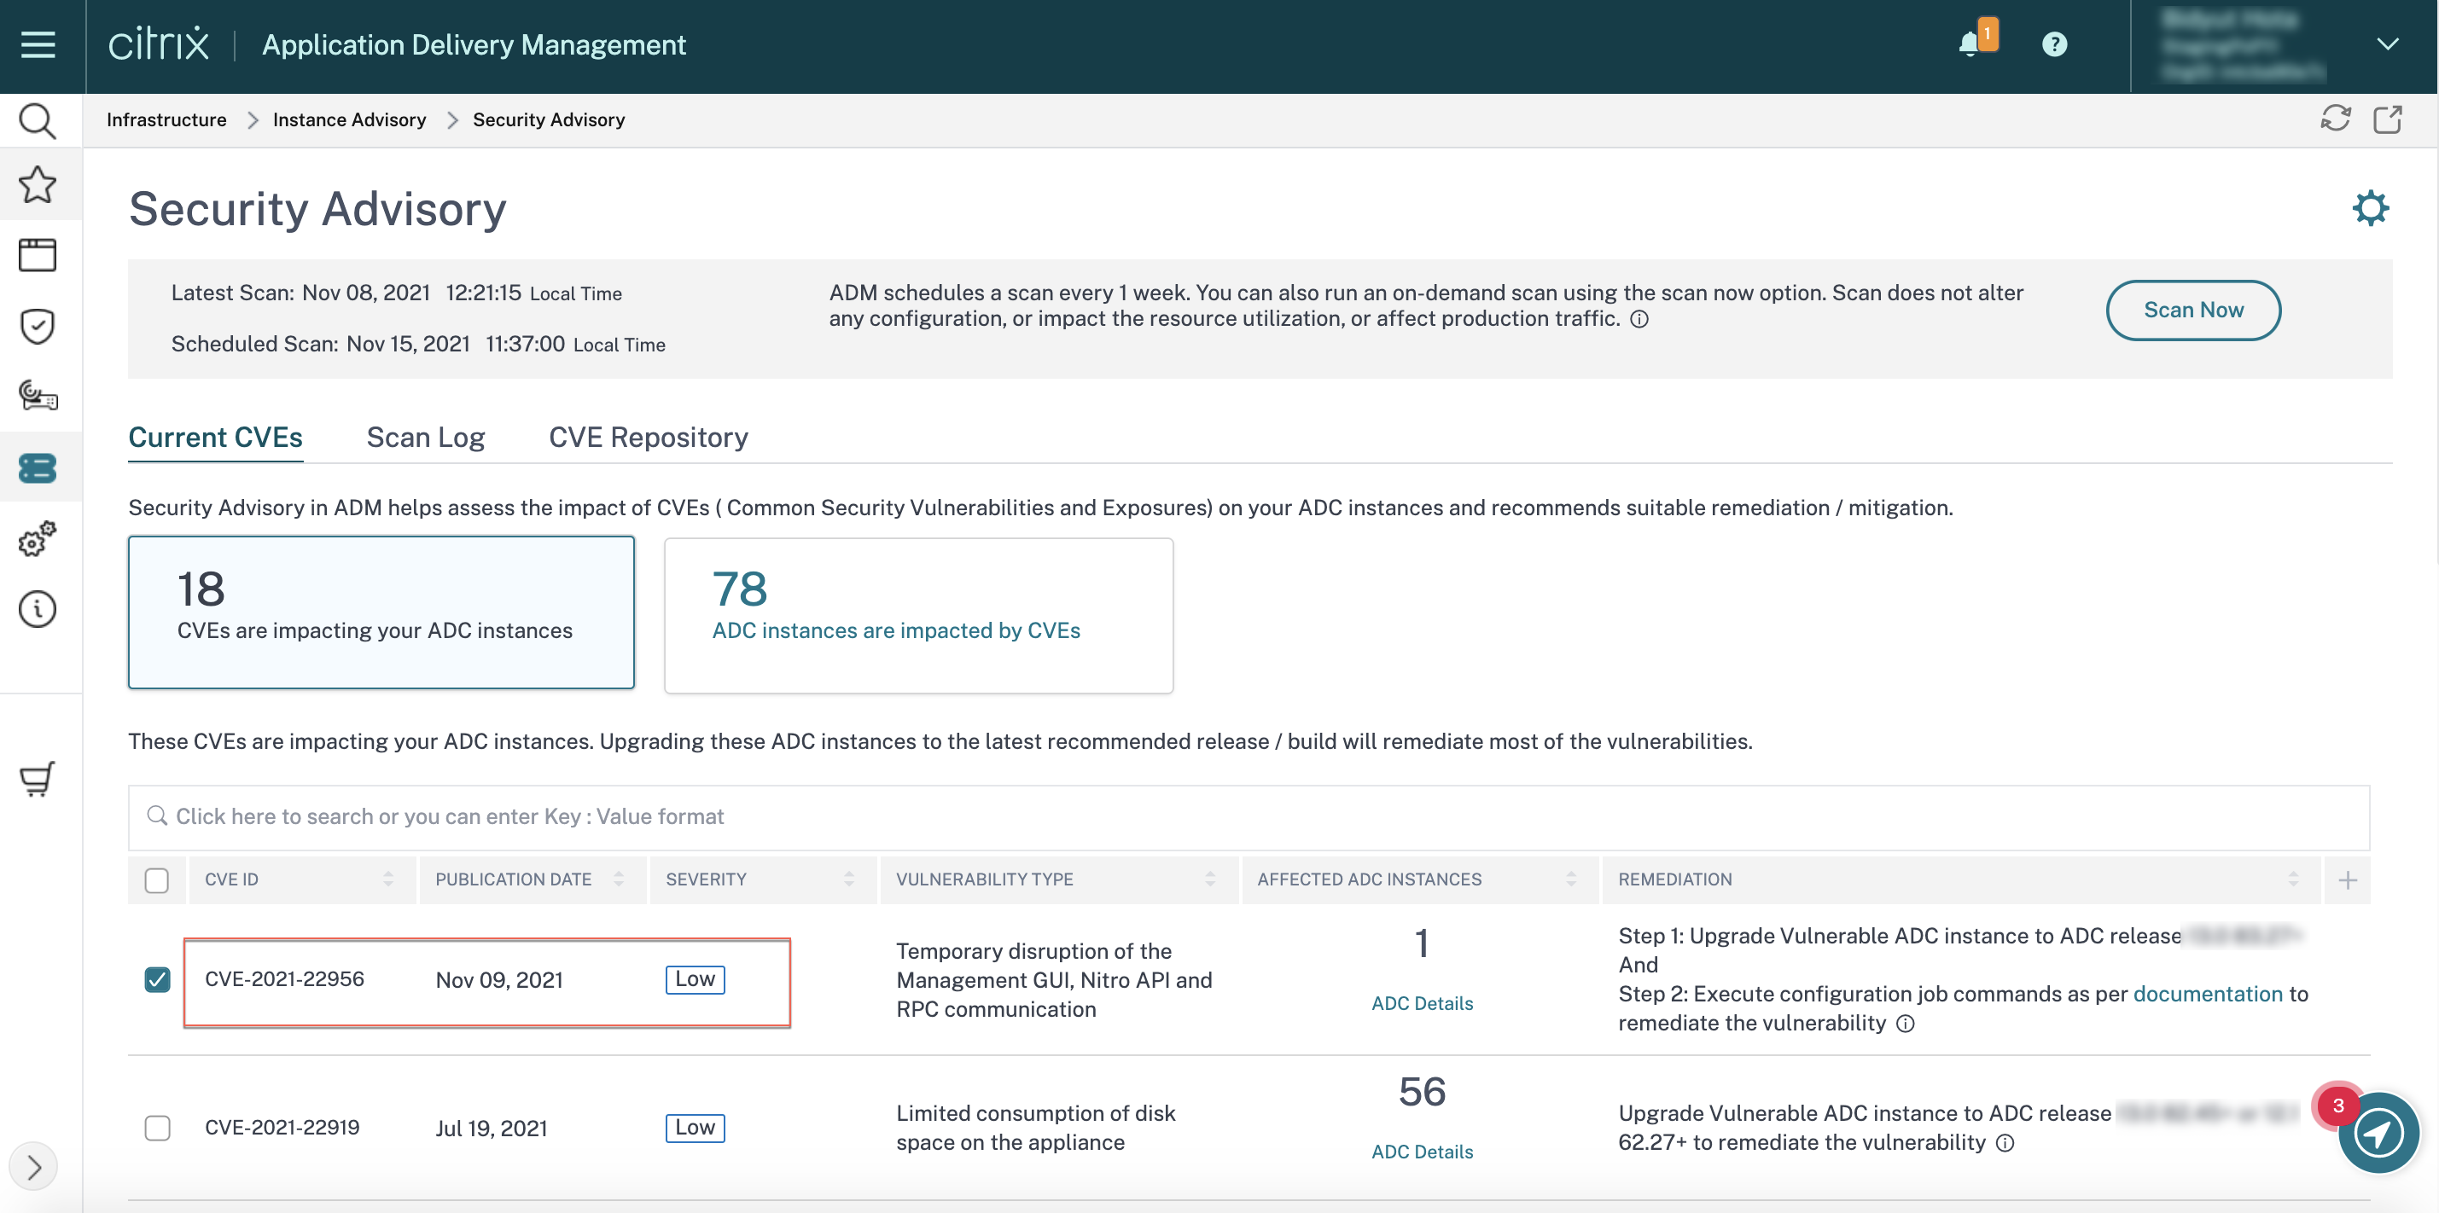
Task: Sort by Affected ADC Instances column
Action: (1571, 880)
